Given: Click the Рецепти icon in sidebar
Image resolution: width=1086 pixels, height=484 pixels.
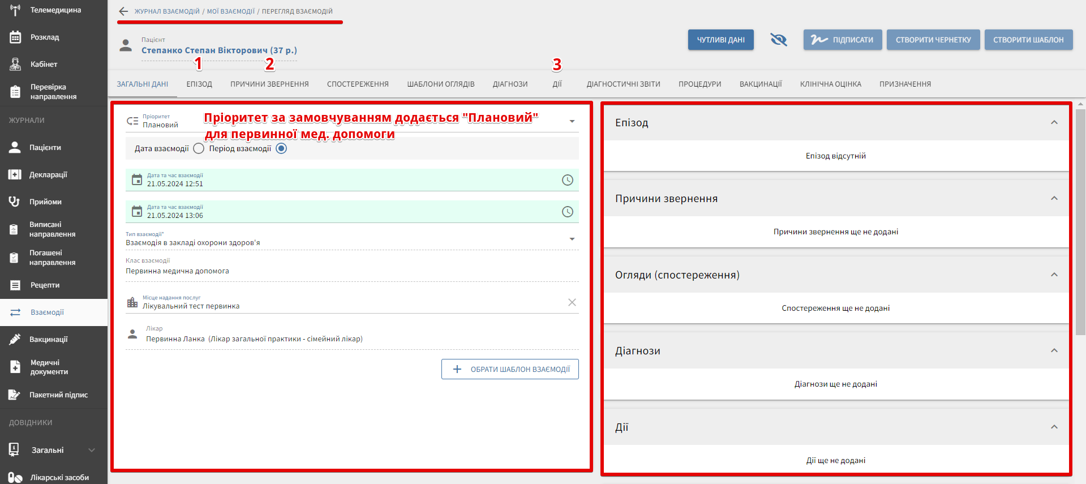Looking at the screenshot, I should point(15,285).
